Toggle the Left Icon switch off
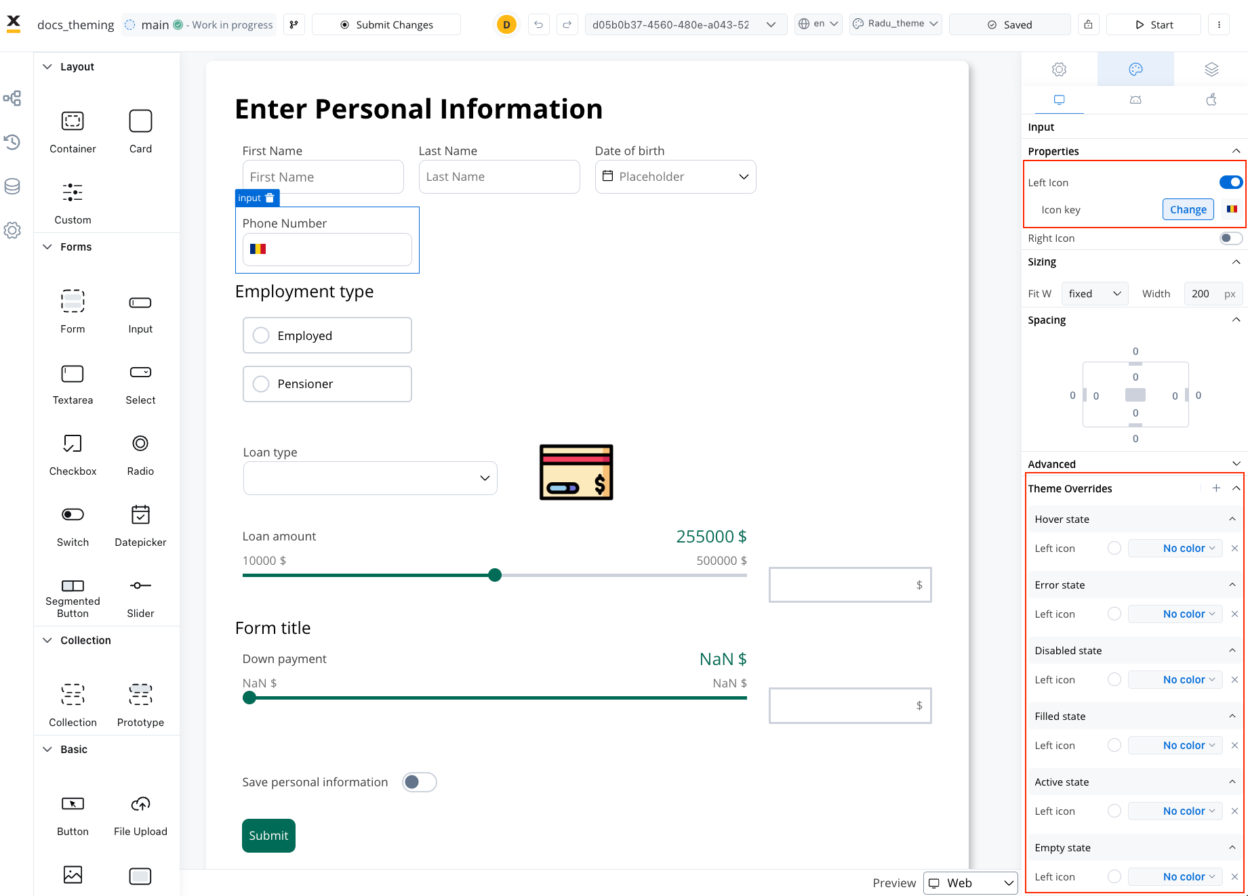This screenshot has height=896, width=1248. (1230, 182)
